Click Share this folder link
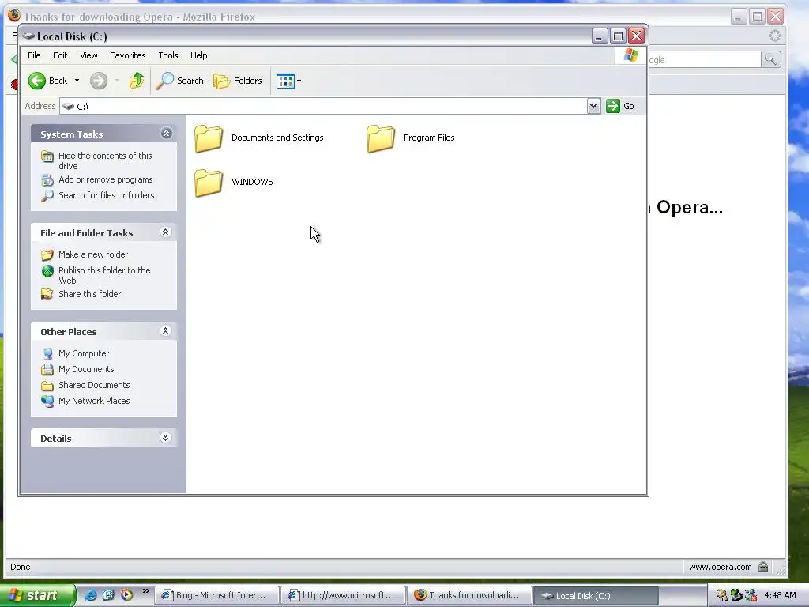809x607 pixels. (x=90, y=294)
